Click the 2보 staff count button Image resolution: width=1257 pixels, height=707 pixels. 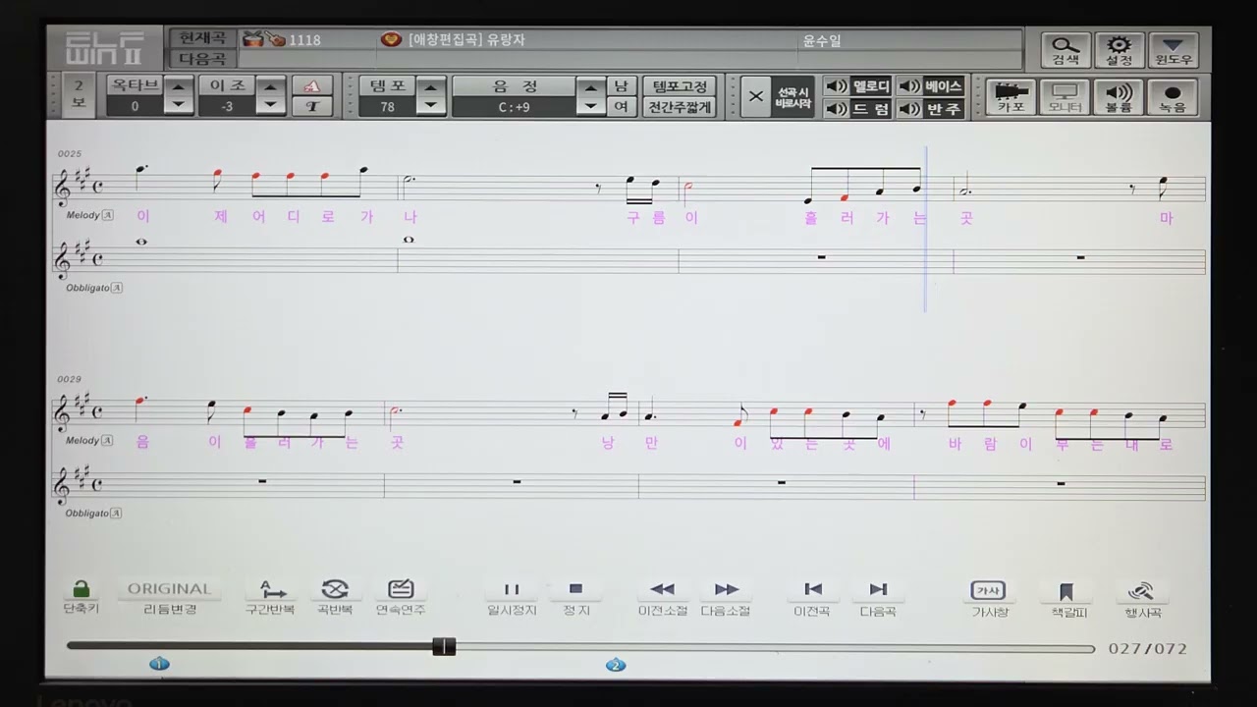pos(79,97)
